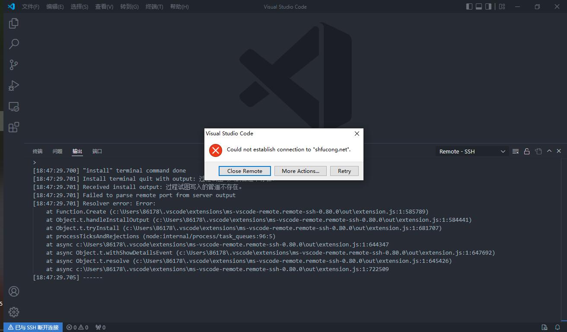Open the Accounts menu icon
Viewport: 567px width, 332px height.
coord(14,291)
